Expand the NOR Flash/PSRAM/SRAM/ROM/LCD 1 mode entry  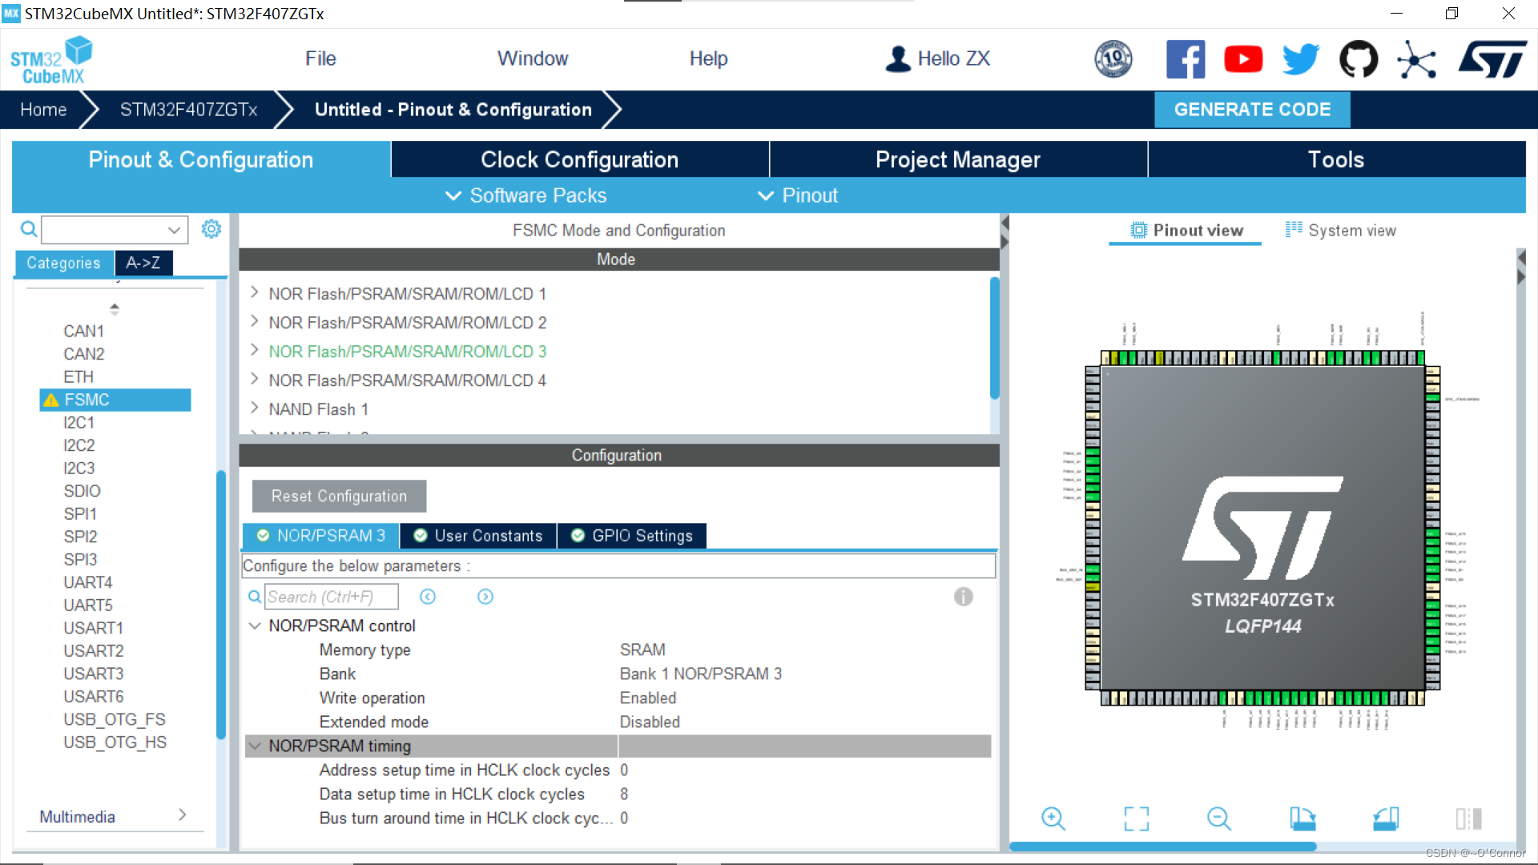pos(254,294)
